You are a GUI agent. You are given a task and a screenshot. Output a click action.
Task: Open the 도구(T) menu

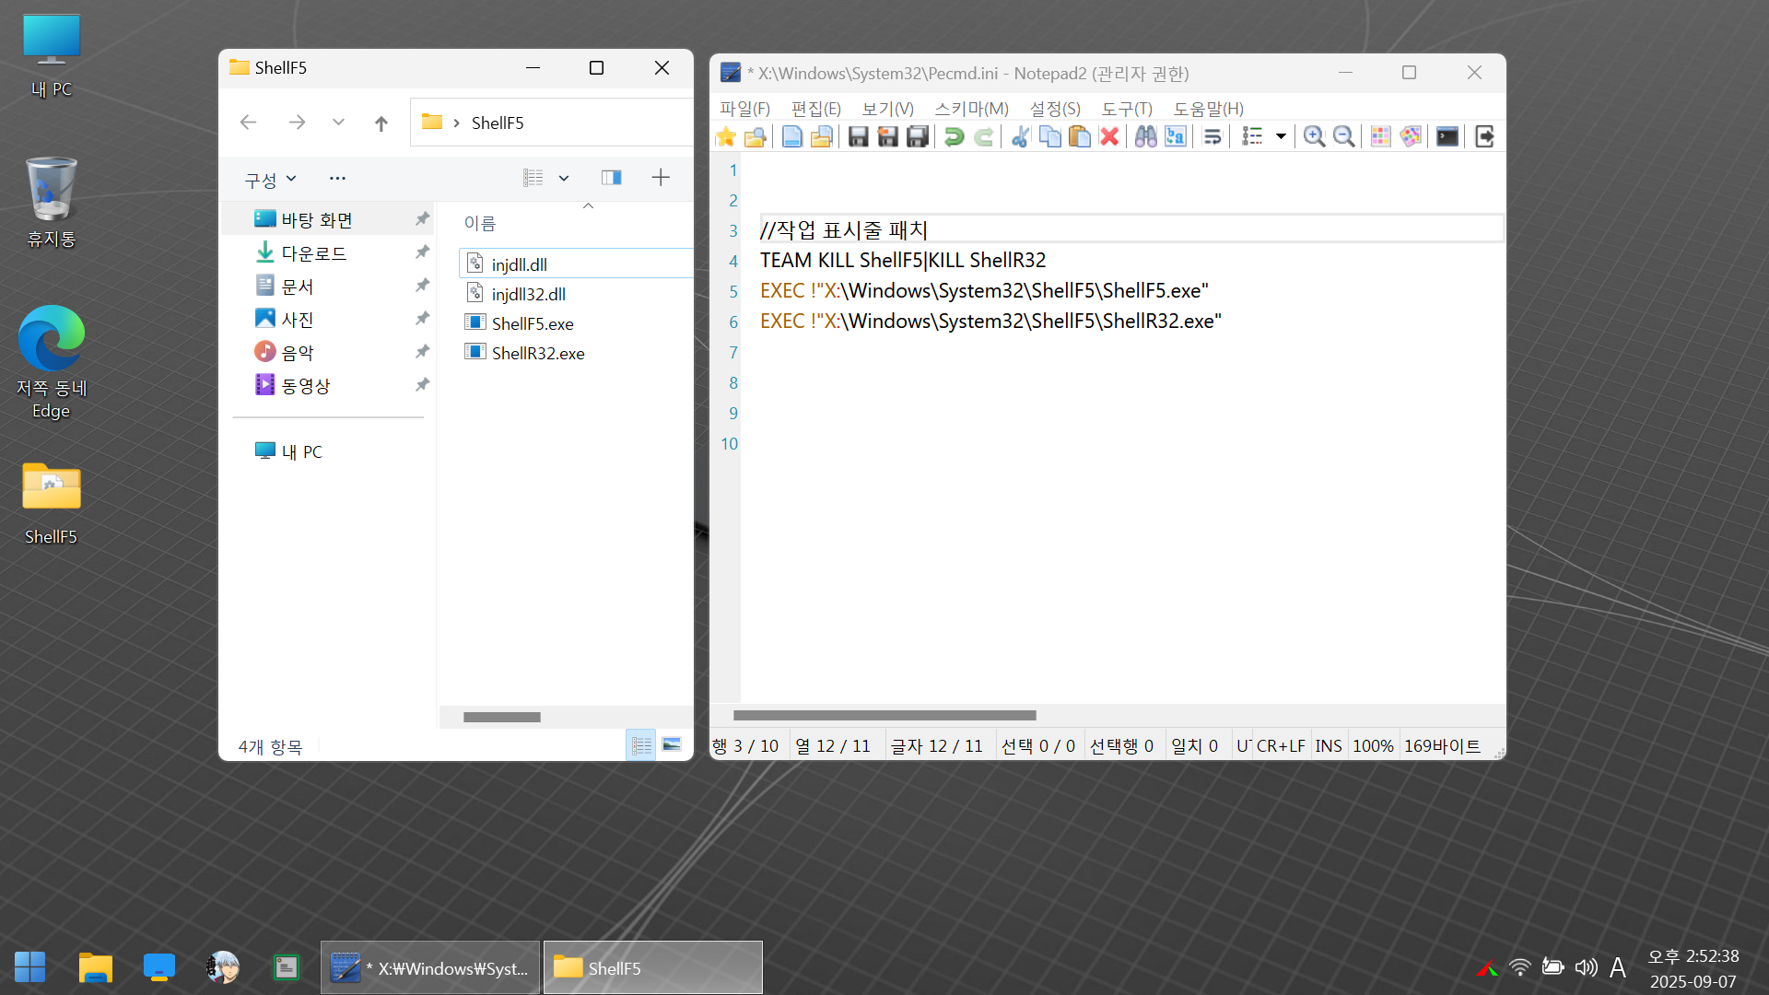pos(1126,109)
